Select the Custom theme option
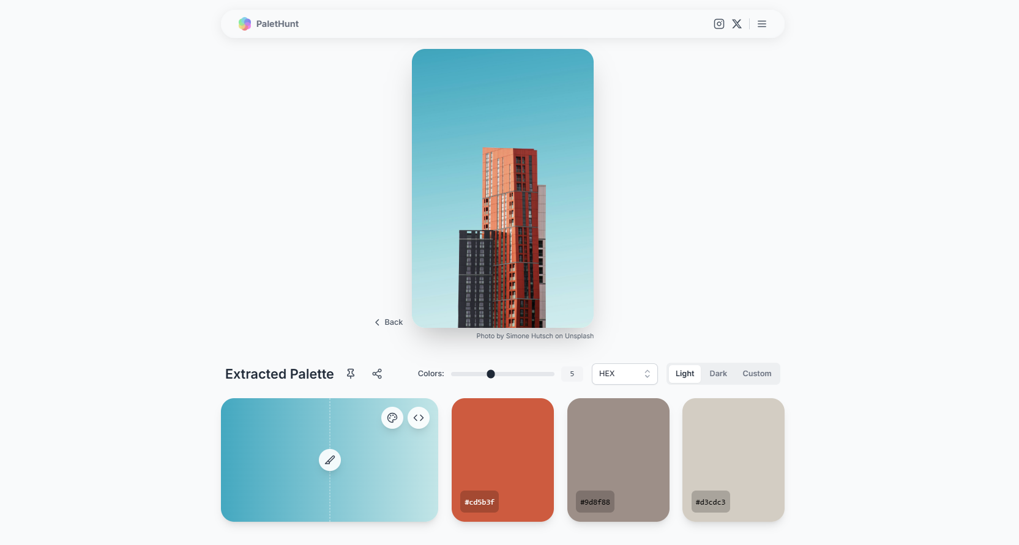 click(756, 374)
